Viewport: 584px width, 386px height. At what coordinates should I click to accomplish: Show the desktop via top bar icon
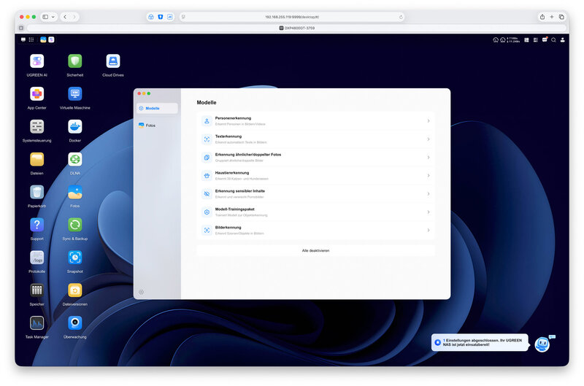tap(23, 39)
